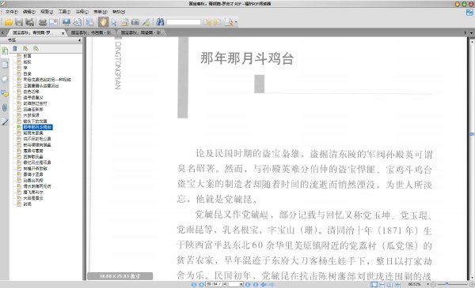Select the Hand tool
Image resolution: width=475 pixels, height=288 pixels.
103,22
